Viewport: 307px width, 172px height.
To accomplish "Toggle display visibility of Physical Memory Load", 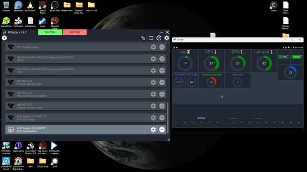I will click(x=11, y=106).
